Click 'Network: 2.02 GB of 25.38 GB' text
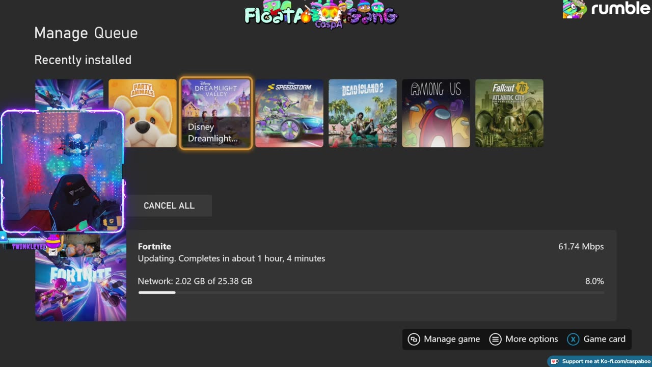This screenshot has height=367, width=652. pyautogui.click(x=195, y=281)
